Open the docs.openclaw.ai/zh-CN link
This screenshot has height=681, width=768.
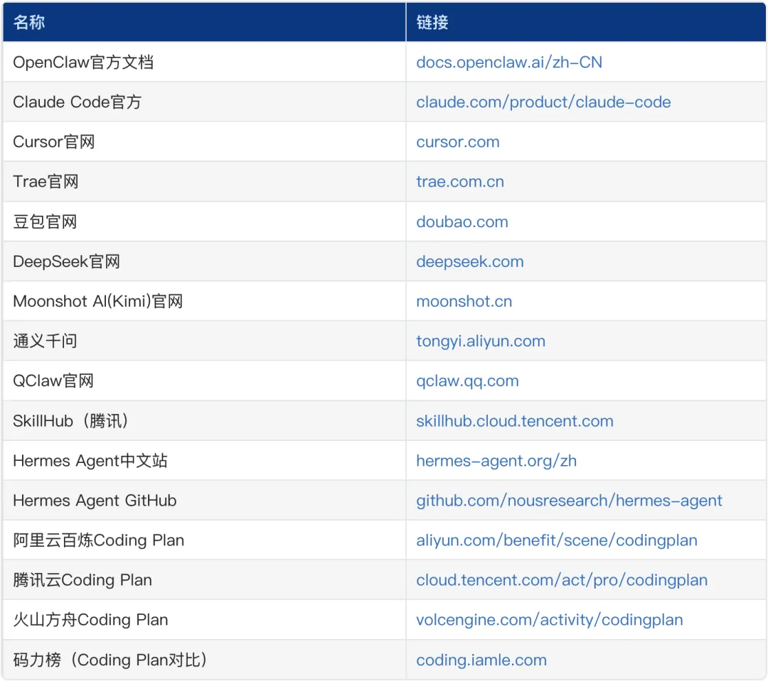click(509, 62)
